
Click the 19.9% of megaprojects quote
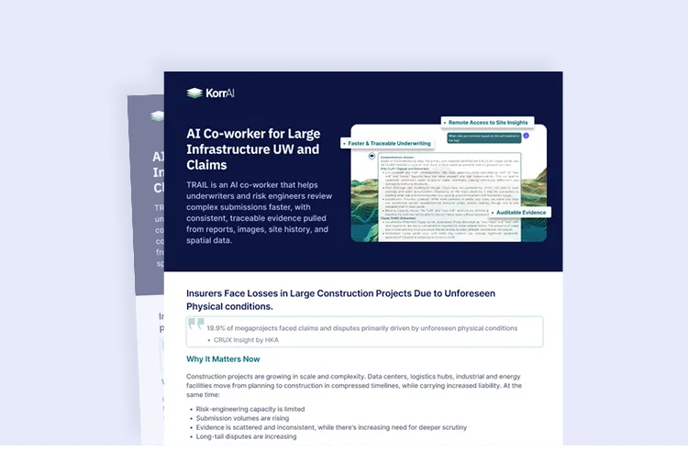[362, 328]
